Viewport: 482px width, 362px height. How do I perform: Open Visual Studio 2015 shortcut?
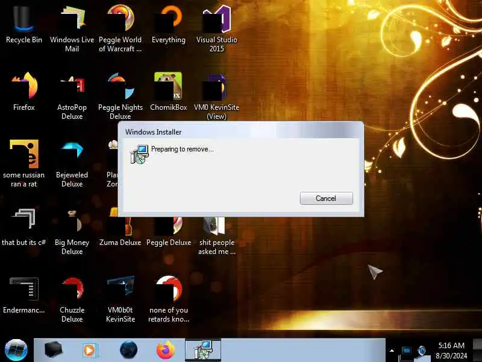point(217,29)
